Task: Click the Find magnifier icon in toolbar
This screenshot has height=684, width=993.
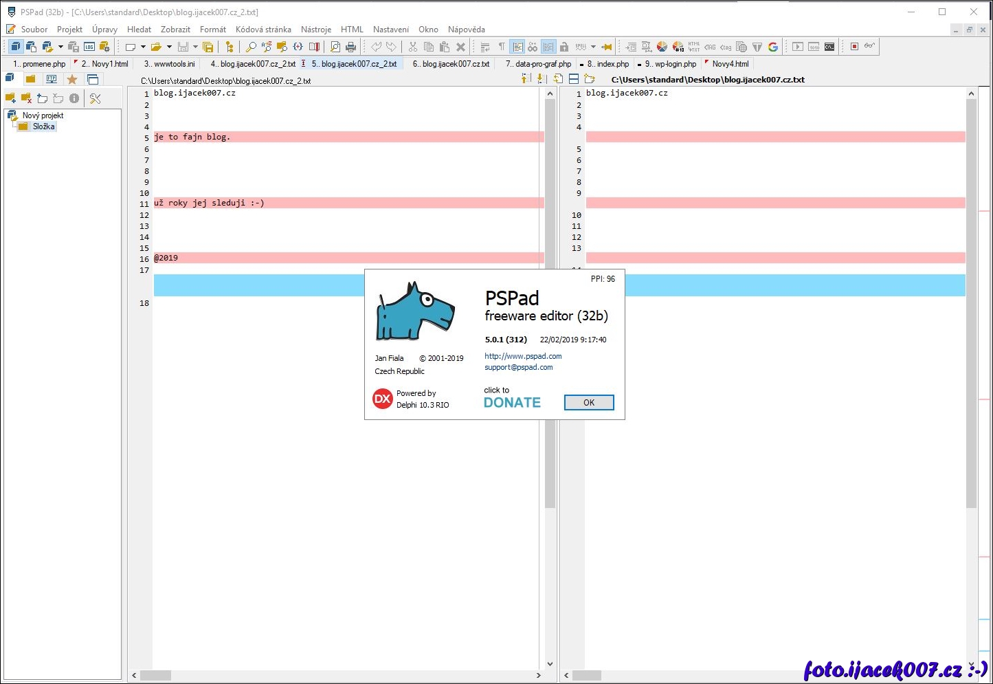Action: 251,47
